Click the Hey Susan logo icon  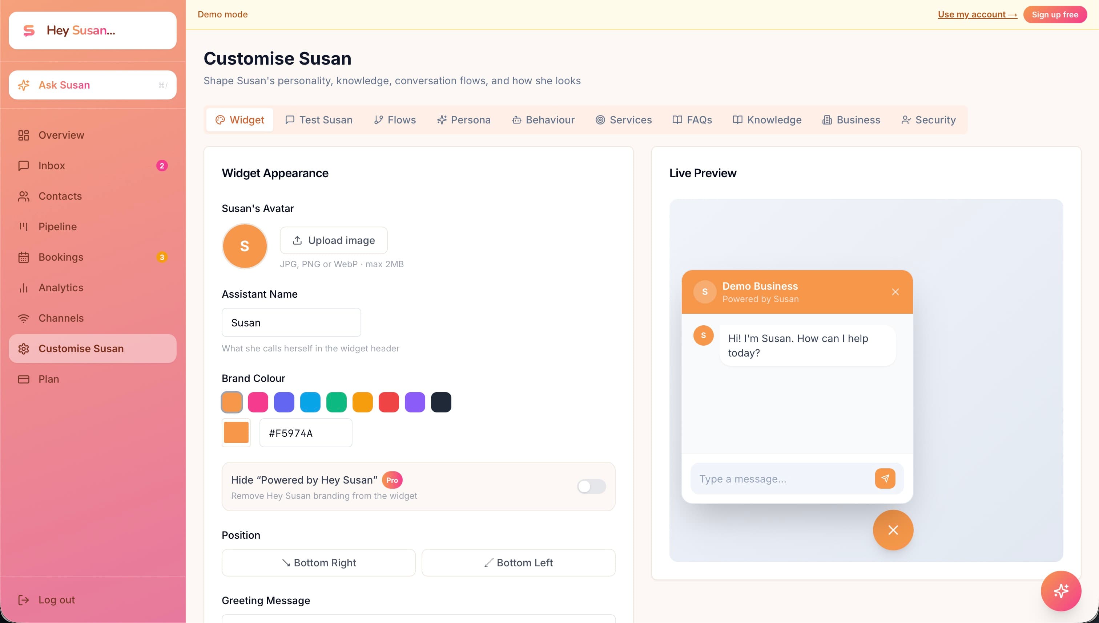pos(29,30)
